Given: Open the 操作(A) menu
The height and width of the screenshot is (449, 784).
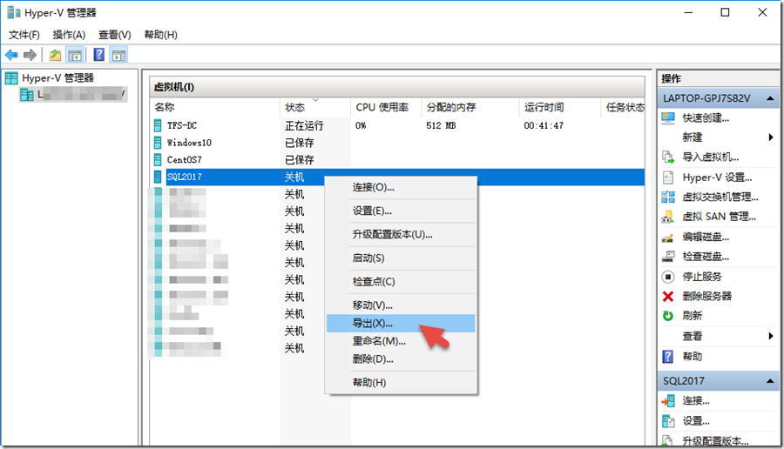Looking at the screenshot, I should coord(69,35).
